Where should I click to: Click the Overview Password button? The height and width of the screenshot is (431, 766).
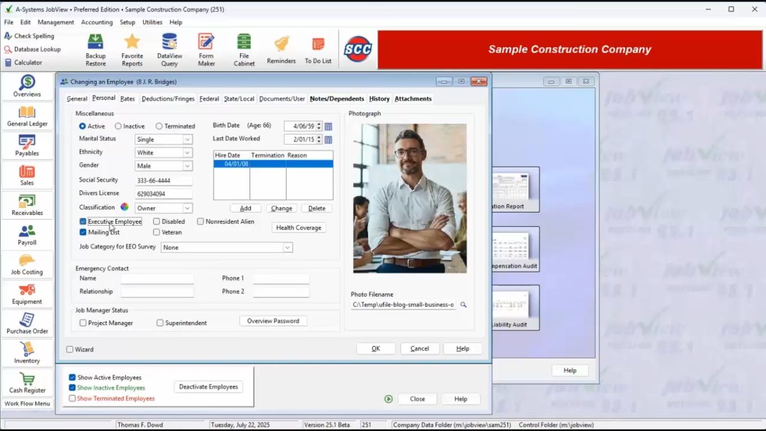click(273, 321)
